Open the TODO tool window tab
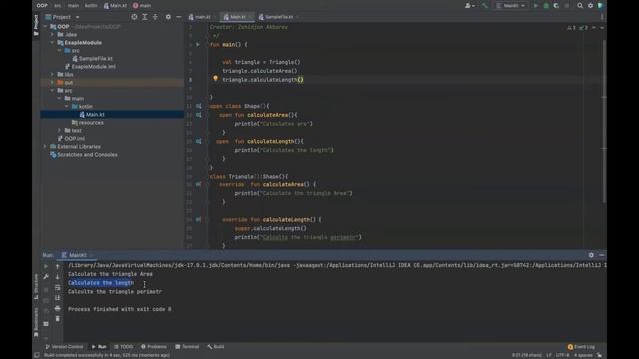Image resolution: width=639 pixels, height=359 pixels. tap(124, 347)
